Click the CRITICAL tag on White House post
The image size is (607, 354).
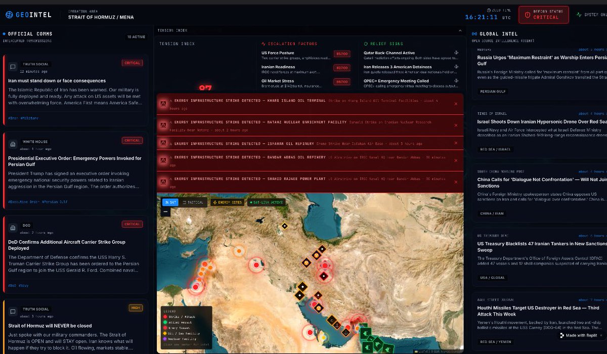coord(132,141)
